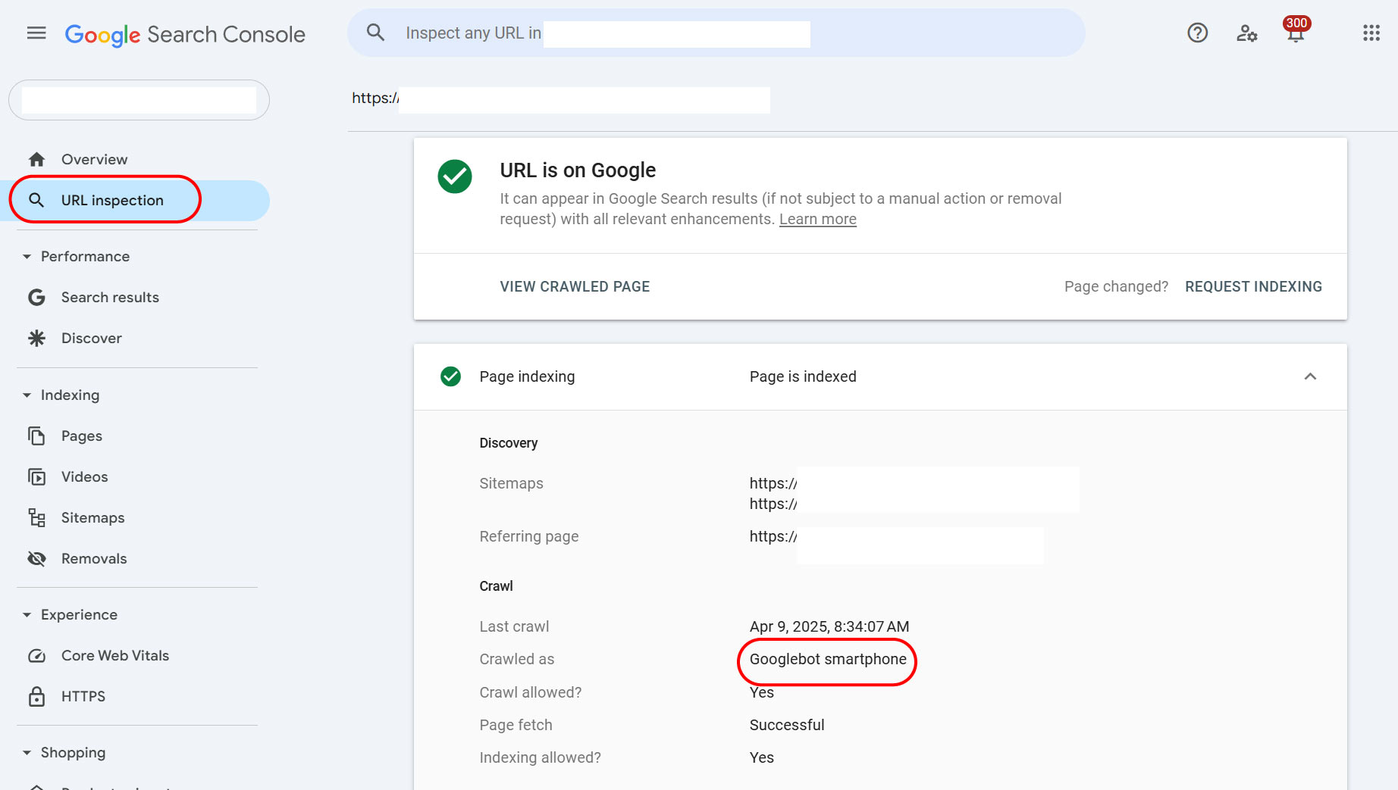Click VIEW CRAWLED PAGE
Screen dimensions: 1398x790
(575, 287)
